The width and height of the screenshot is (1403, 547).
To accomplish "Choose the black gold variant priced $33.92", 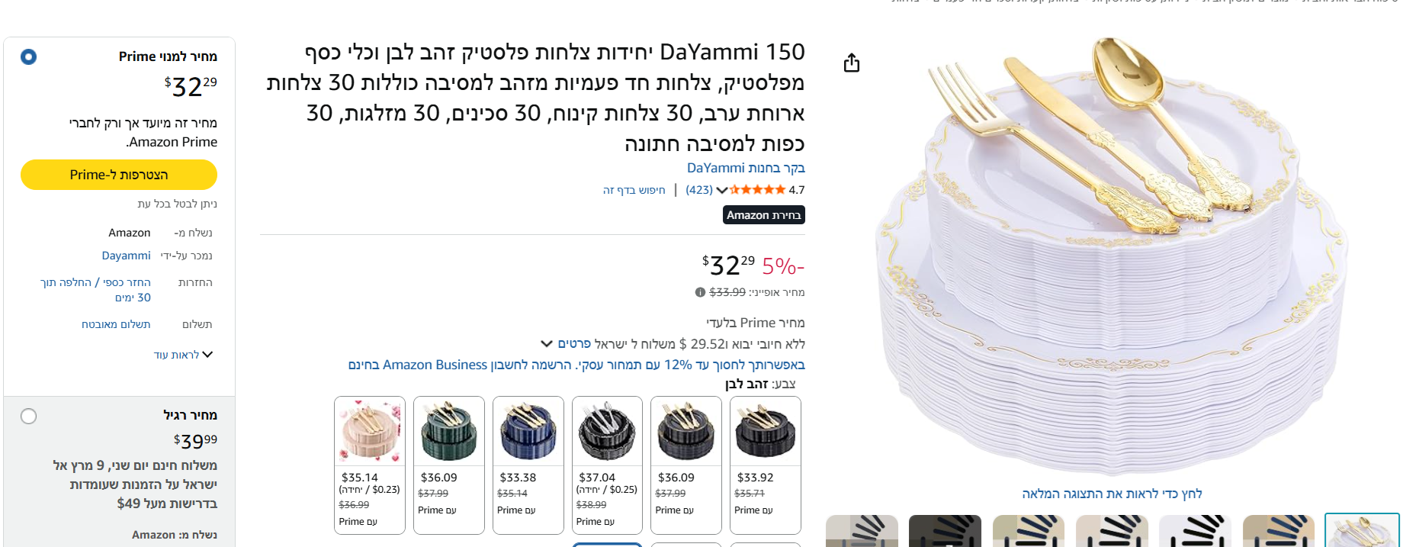I will [x=766, y=465].
